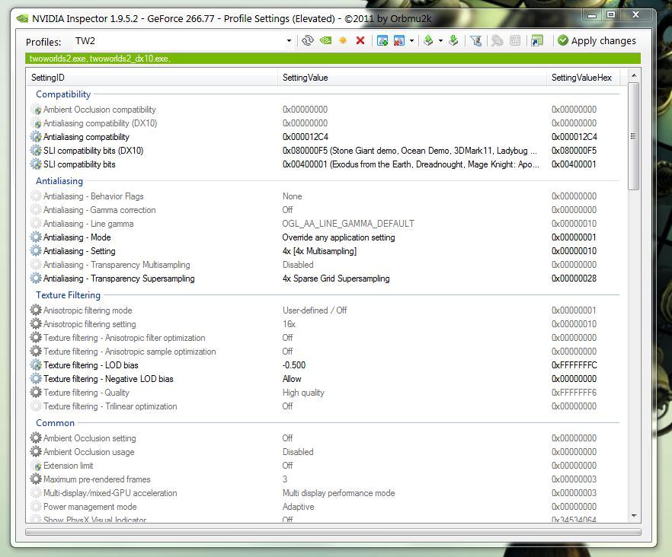This screenshot has width=672, height=557.
Task: Collapse the Antialiasing group header
Action: [x=59, y=181]
